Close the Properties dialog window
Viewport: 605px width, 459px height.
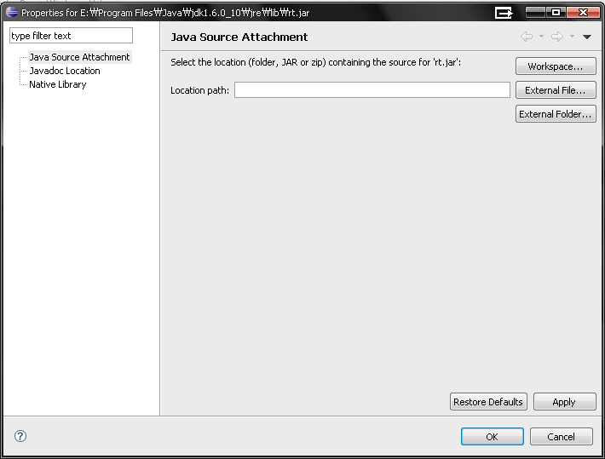(583, 12)
